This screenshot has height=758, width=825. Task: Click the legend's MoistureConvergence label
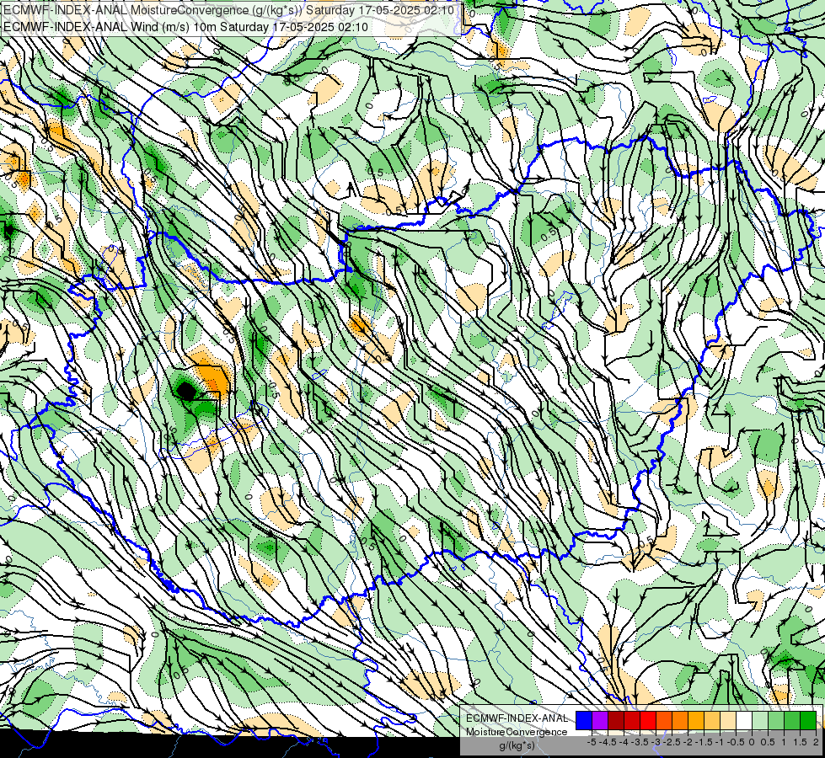[x=517, y=732]
